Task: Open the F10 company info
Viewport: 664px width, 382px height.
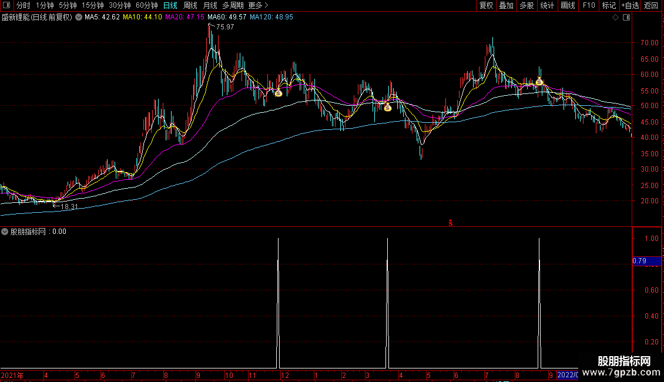Action: [589, 5]
